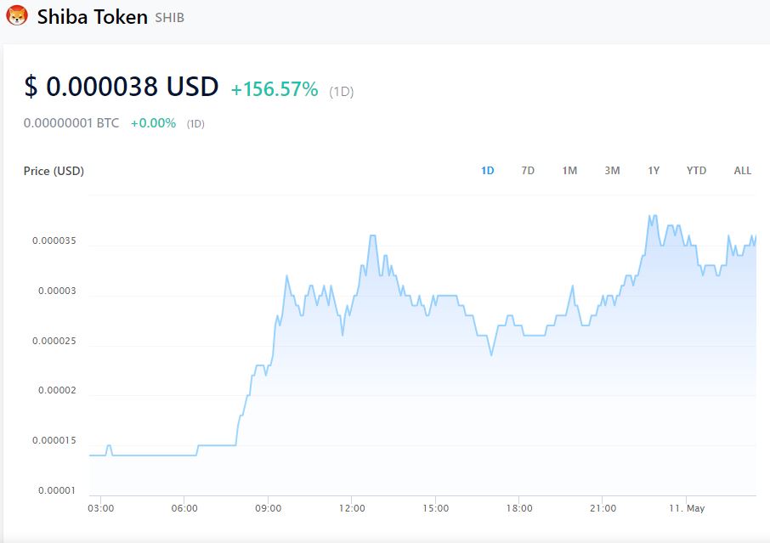Click the 0.00001 price axis label
The image size is (770, 543).
click(x=57, y=491)
